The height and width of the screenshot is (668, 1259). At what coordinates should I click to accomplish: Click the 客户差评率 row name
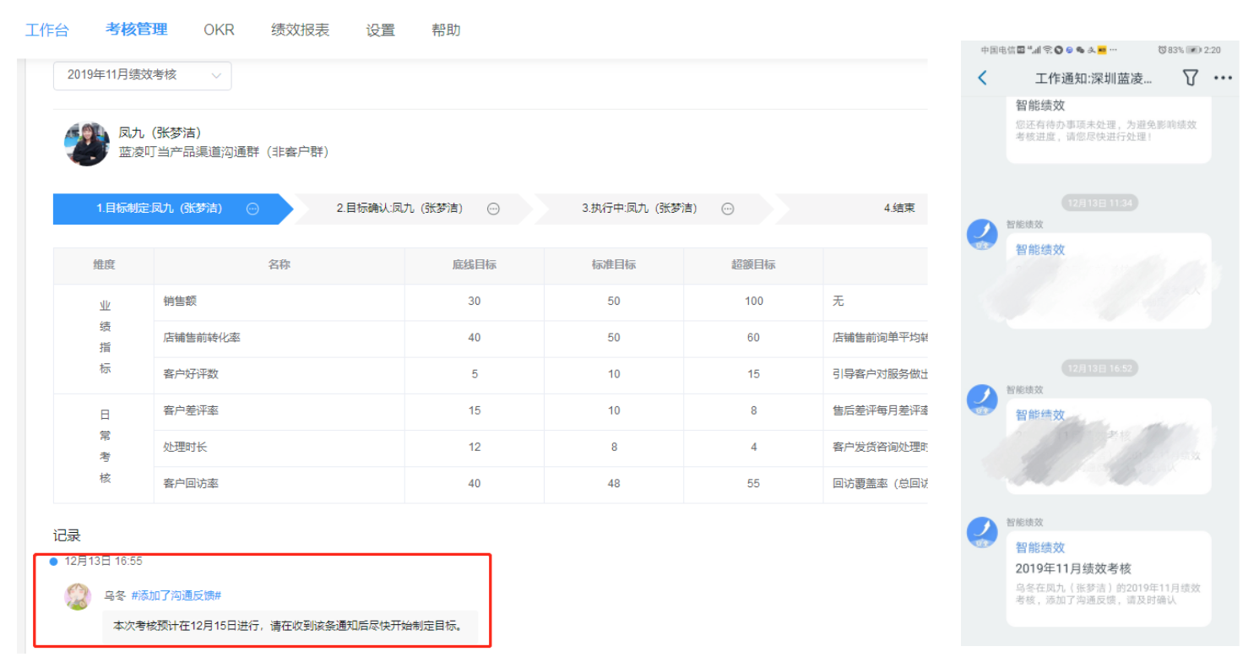pyautogui.click(x=191, y=410)
